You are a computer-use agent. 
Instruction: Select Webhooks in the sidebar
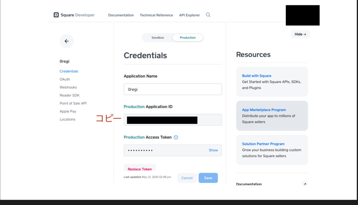[x=68, y=87]
